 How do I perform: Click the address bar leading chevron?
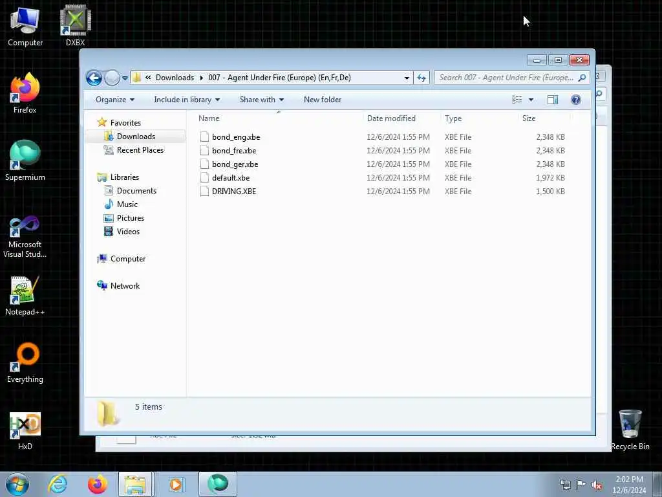[148, 78]
